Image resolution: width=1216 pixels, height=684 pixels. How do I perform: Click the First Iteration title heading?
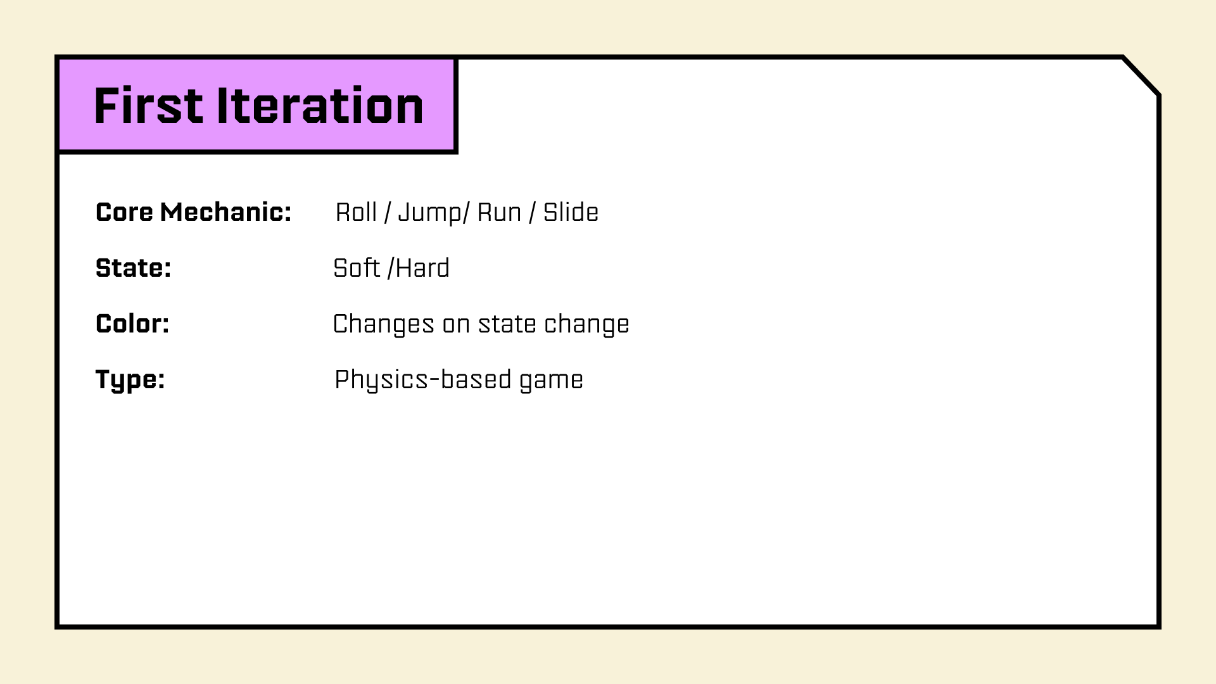(258, 105)
